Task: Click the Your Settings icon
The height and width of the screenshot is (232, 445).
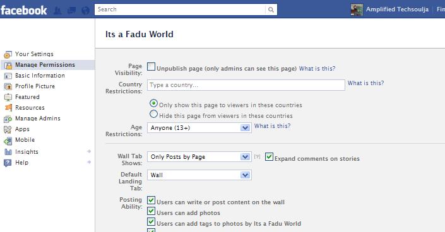Action: tap(8, 54)
